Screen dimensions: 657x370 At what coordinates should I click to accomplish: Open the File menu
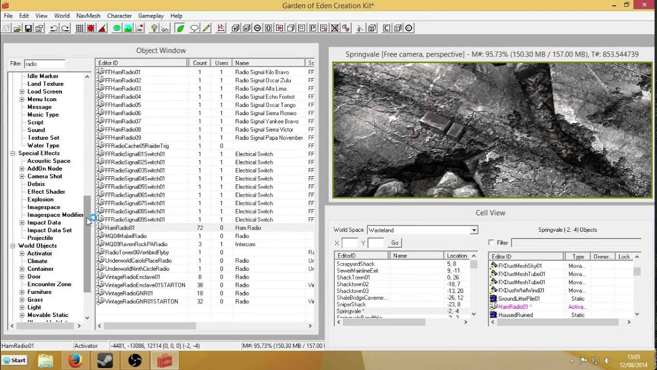pos(8,16)
